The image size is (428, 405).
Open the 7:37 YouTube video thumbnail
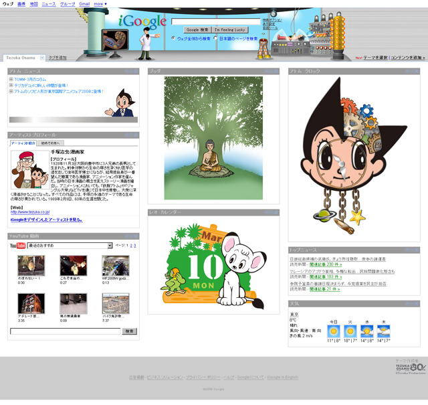click(x=116, y=304)
